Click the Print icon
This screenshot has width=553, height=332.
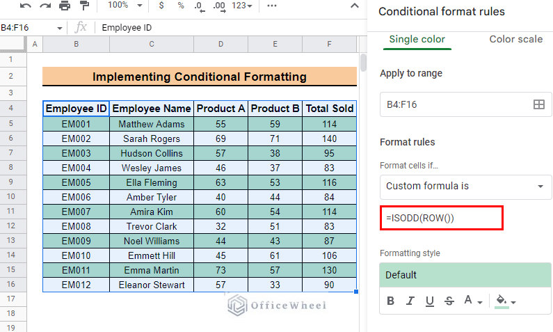point(65,6)
